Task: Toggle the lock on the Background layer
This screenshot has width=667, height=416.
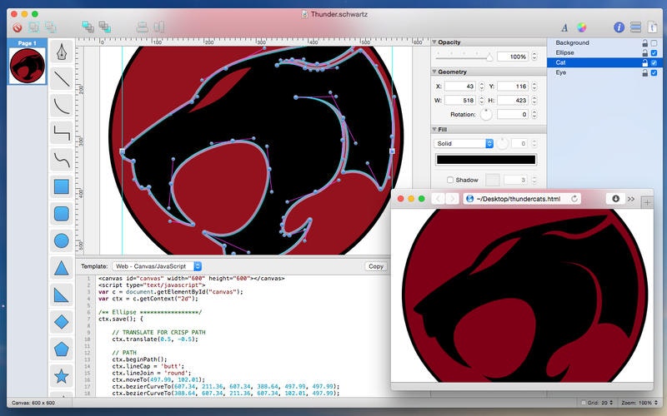Action: (644, 43)
